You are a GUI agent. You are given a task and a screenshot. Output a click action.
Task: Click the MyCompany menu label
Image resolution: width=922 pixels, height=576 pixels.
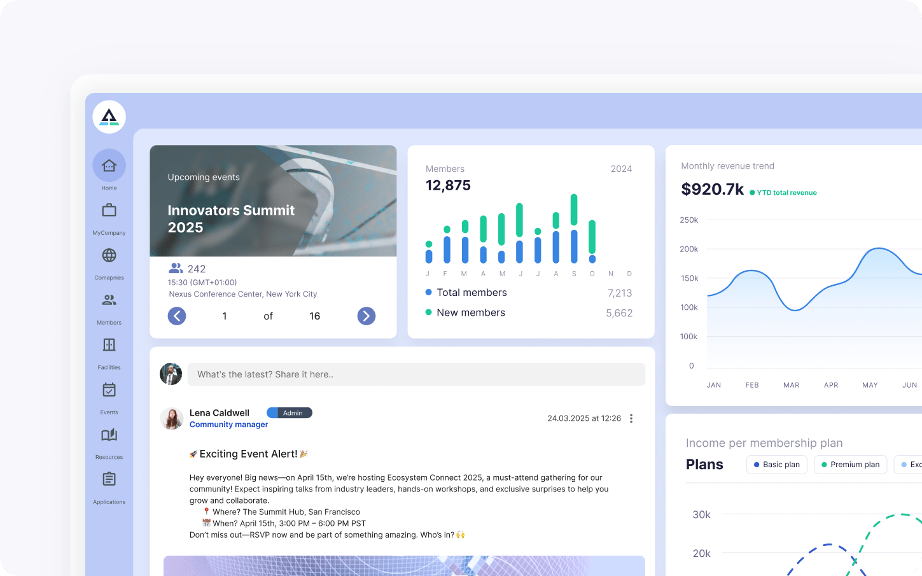tap(109, 233)
